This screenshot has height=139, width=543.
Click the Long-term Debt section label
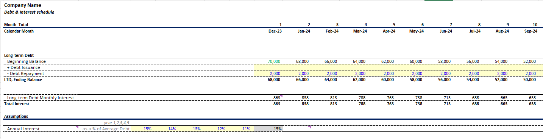(x=19, y=55)
